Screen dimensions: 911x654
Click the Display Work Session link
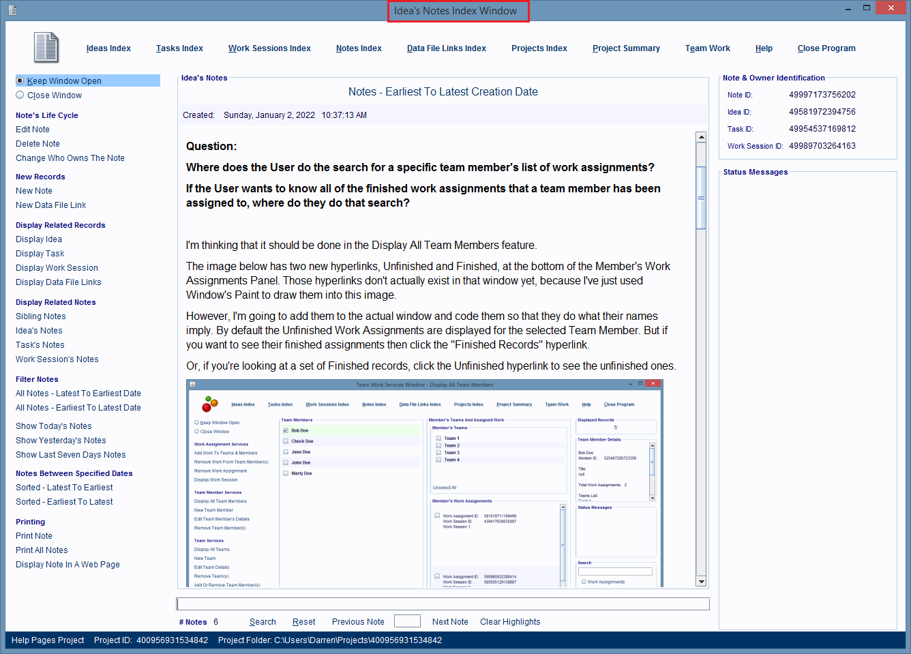pyautogui.click(x=57, y=268)
